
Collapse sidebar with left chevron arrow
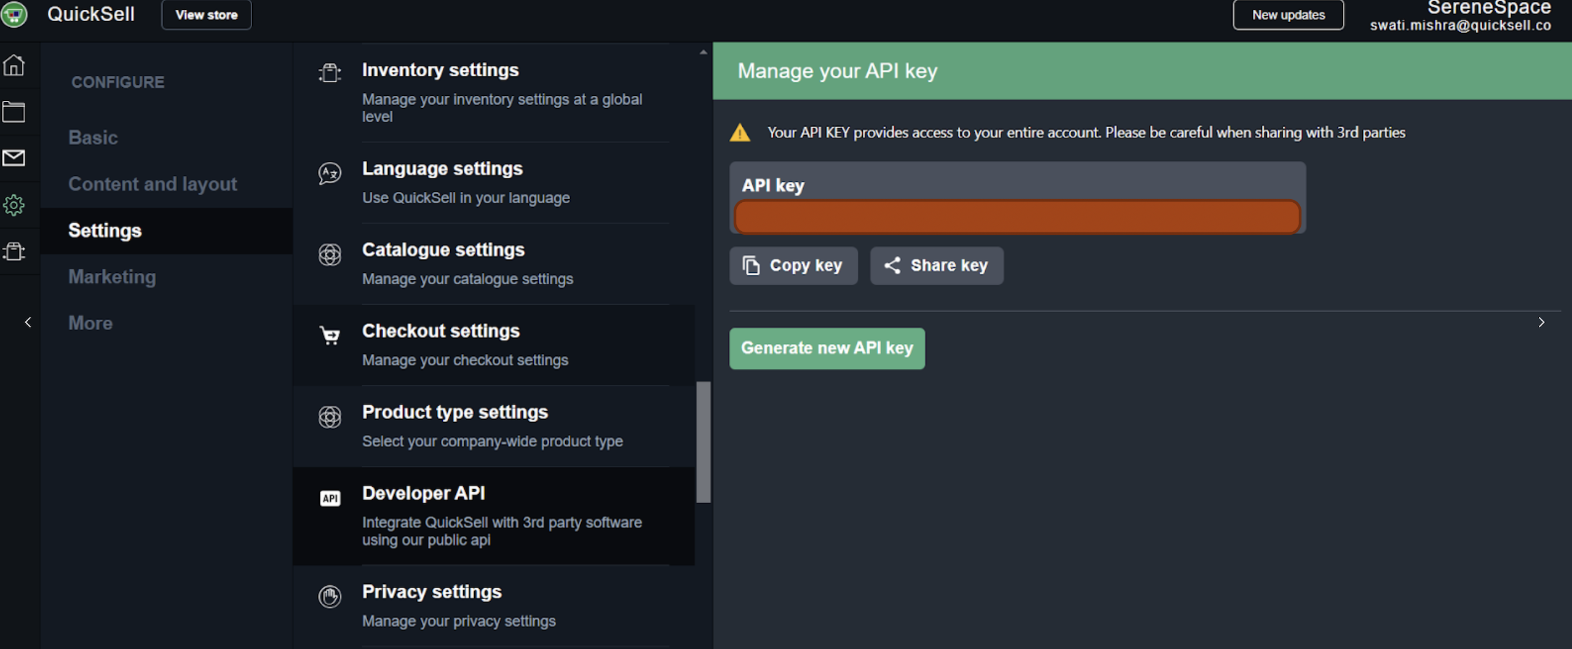tap(28, 323)
